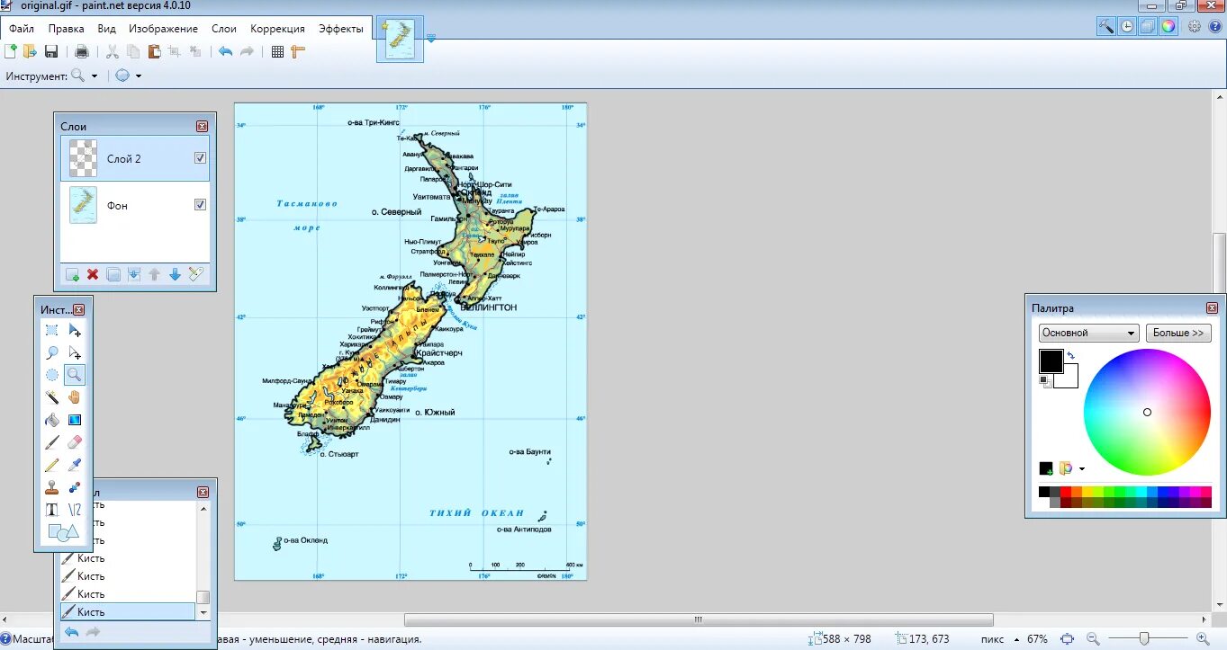1227x650 pixels.
Task: Toggle visibility checkbox of Фон layer
Action: click(x=201, y=205)
